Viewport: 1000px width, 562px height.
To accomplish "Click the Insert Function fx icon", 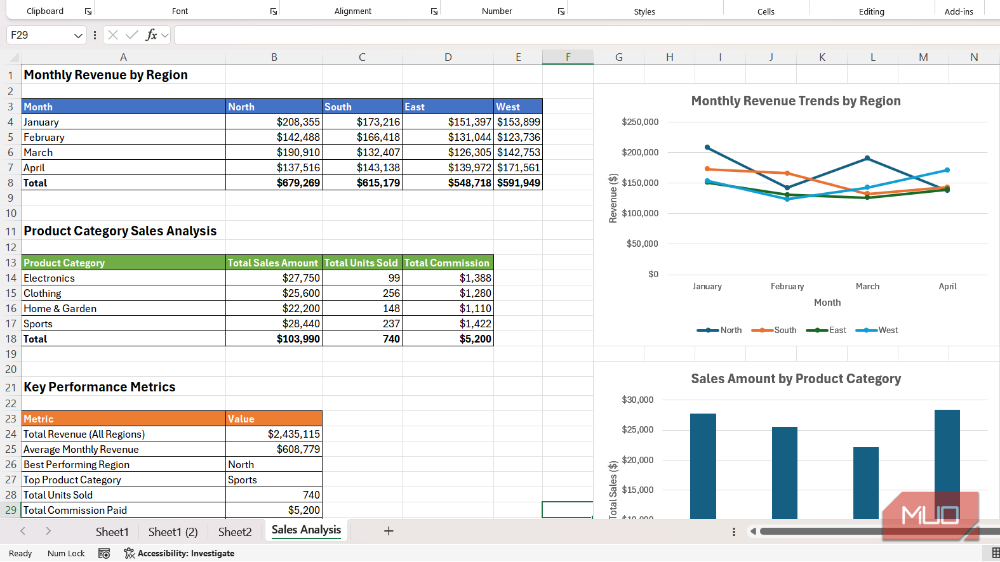I will (x=151, y=35).
